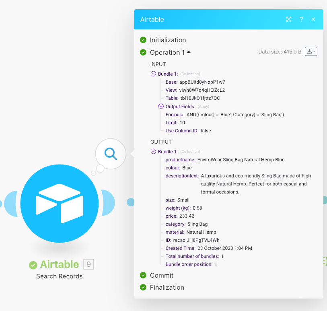Click the Commit green check icon
The width and height of the screenshot is (327, 311).
coord(143,275)
